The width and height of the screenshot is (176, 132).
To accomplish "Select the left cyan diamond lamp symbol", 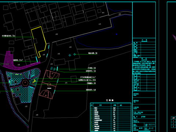I will [x=70, y=55].
